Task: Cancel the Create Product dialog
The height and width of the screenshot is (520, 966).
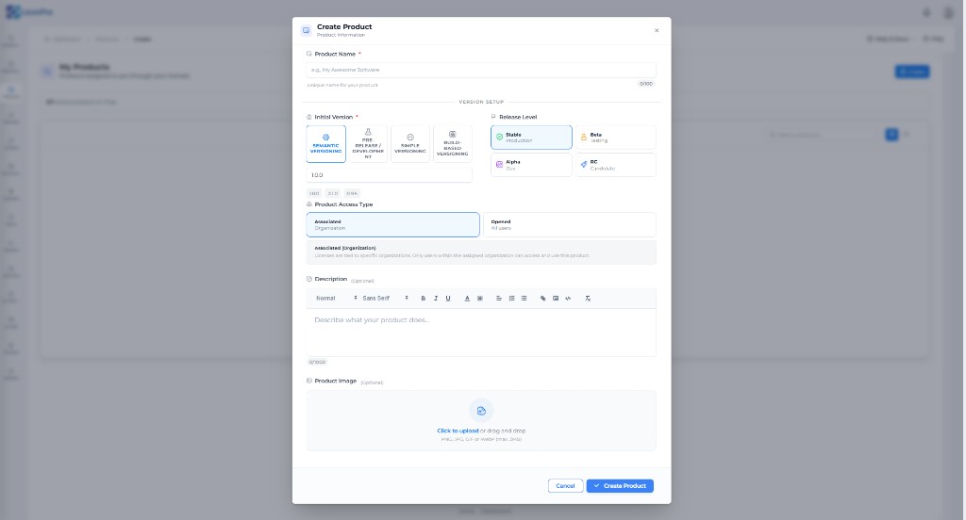Action: [566, 485]
